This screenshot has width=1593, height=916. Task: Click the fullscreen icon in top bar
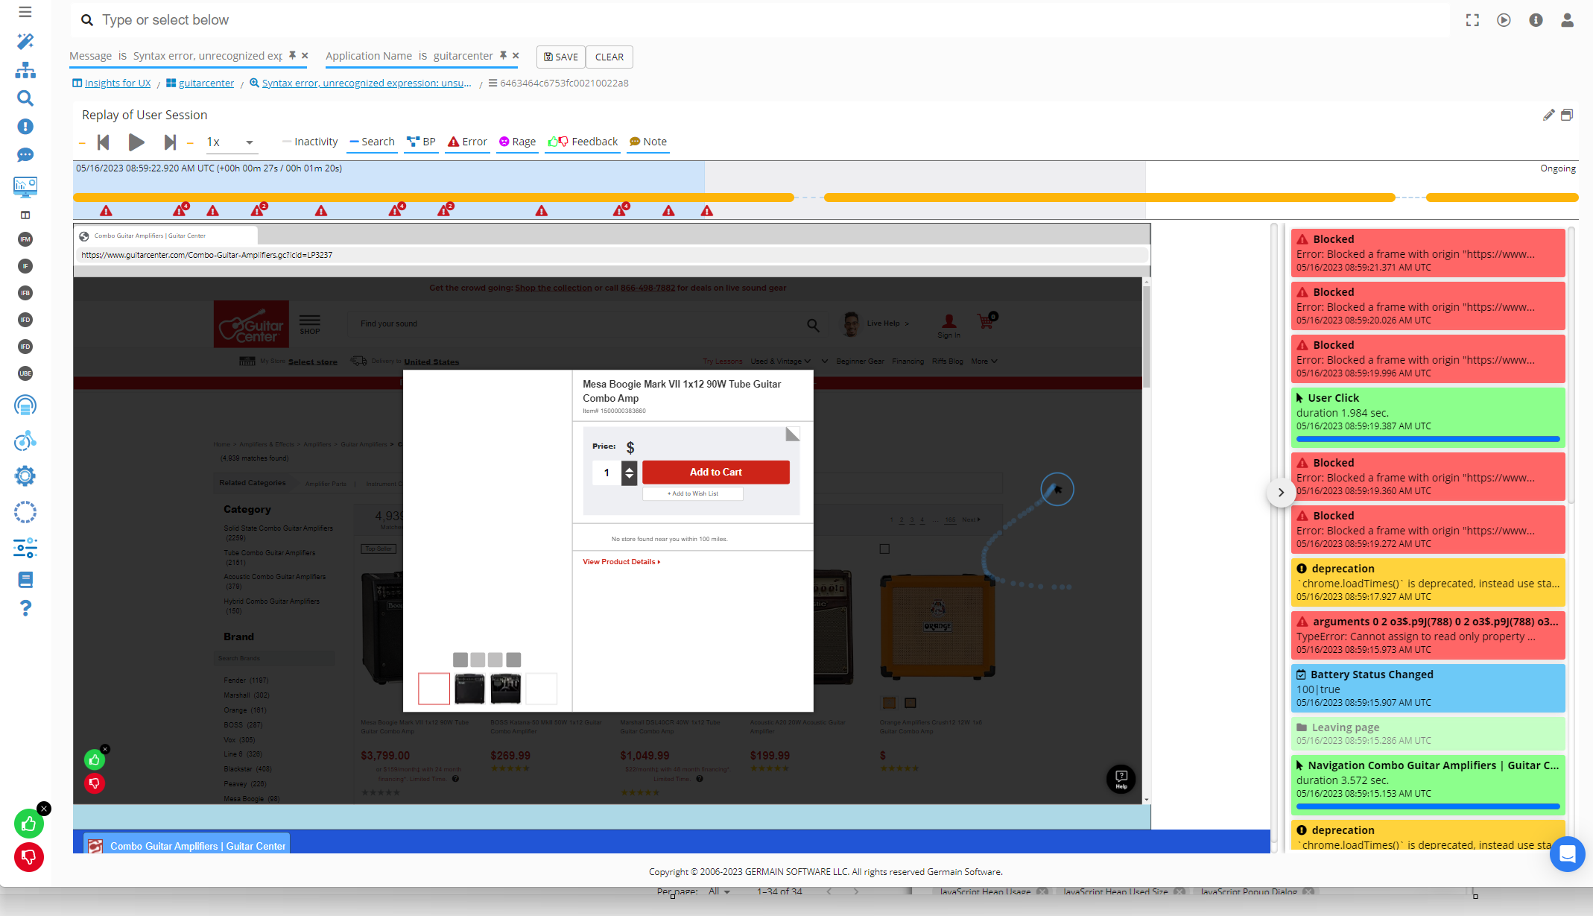pyautogui.click(x=1472, y=20)
